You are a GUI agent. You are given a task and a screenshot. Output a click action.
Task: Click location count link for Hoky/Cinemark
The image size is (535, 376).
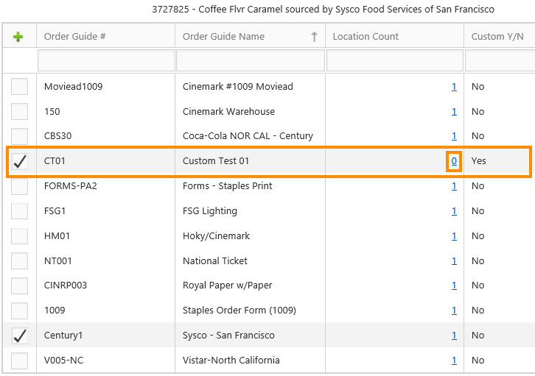(454, 236)
